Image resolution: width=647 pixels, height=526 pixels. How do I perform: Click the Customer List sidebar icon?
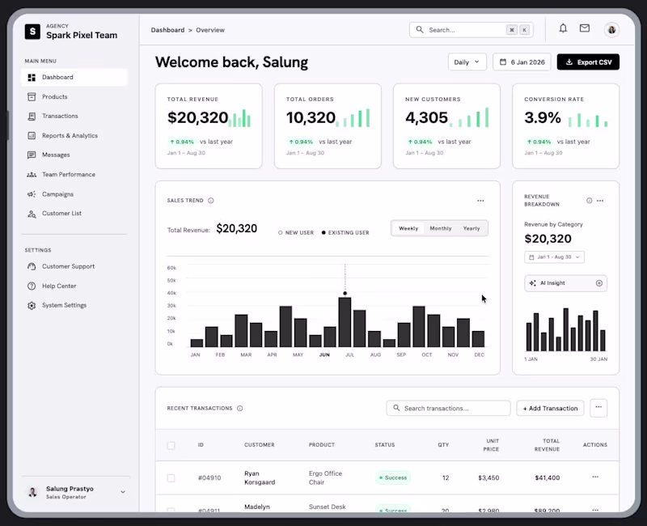(32, 214)
